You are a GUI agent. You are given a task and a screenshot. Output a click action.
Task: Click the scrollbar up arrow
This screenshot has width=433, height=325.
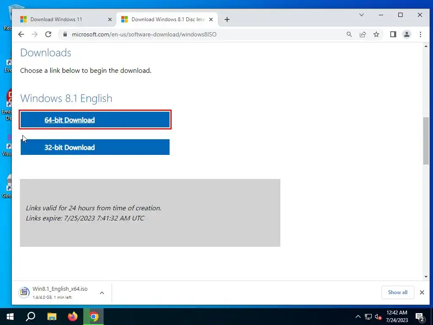426,46
